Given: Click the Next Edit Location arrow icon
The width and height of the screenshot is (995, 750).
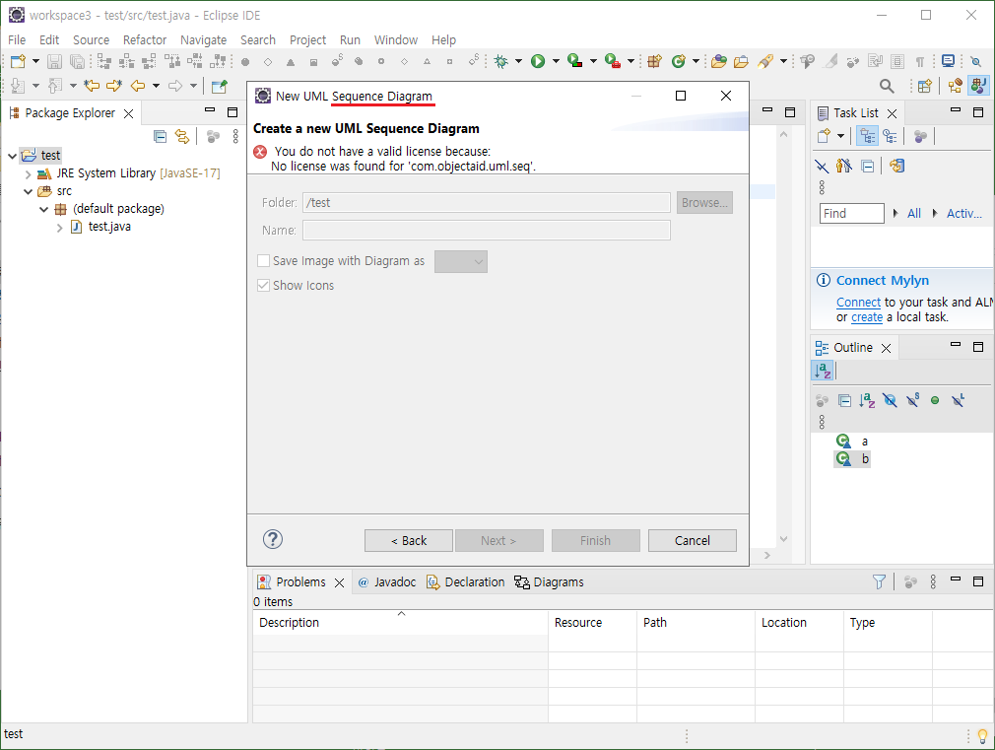Looking at the screenshot, I should [114, 85].
